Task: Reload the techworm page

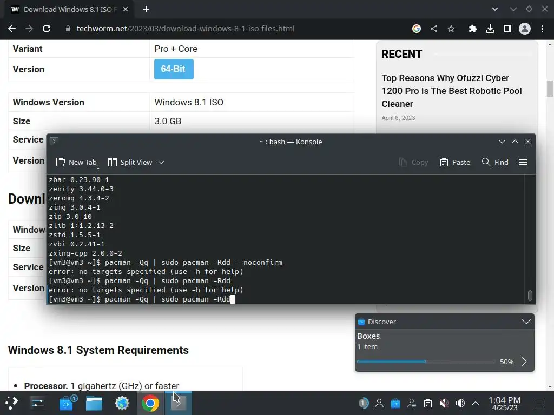Action: click(47, 29)
